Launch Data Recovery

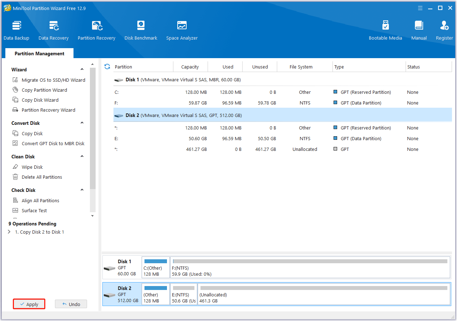pos(53,29)
